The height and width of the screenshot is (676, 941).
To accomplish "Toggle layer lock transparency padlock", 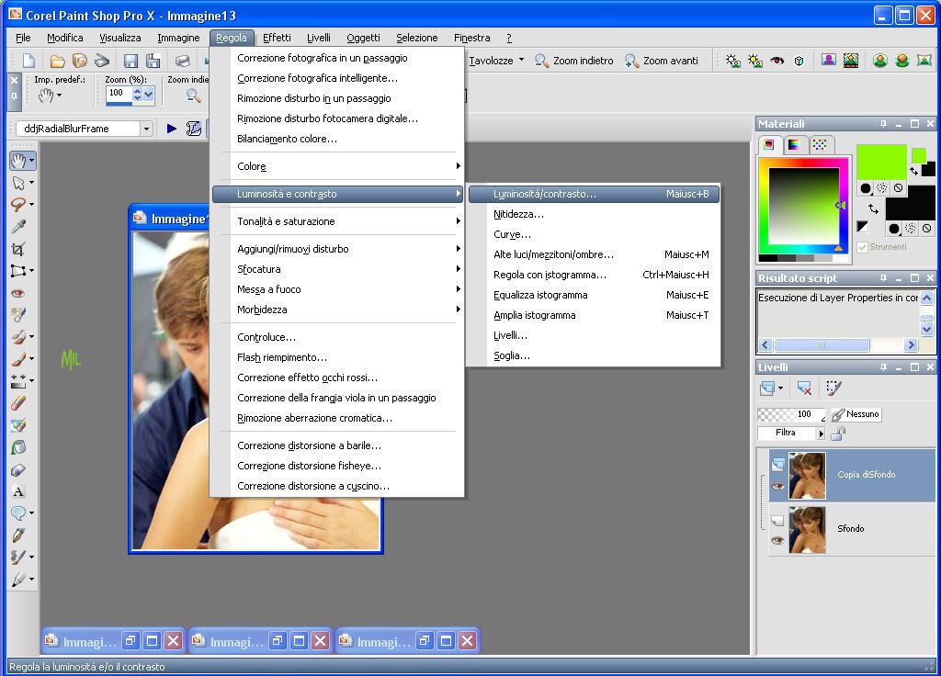I will (x=838, y=434).
